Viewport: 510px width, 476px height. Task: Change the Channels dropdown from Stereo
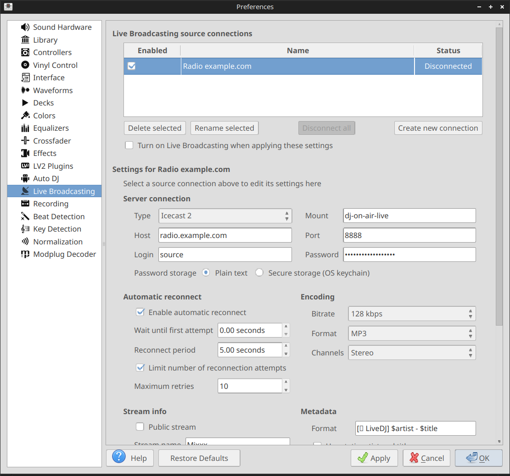pos(411,352)
